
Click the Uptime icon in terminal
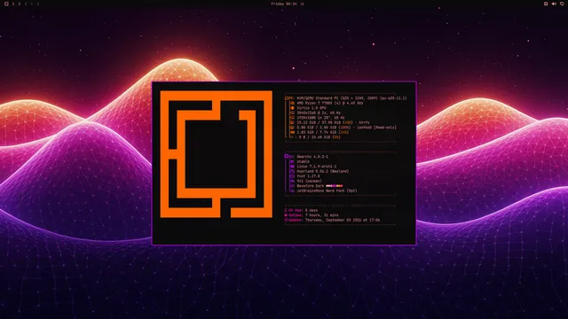coord(286,215)
